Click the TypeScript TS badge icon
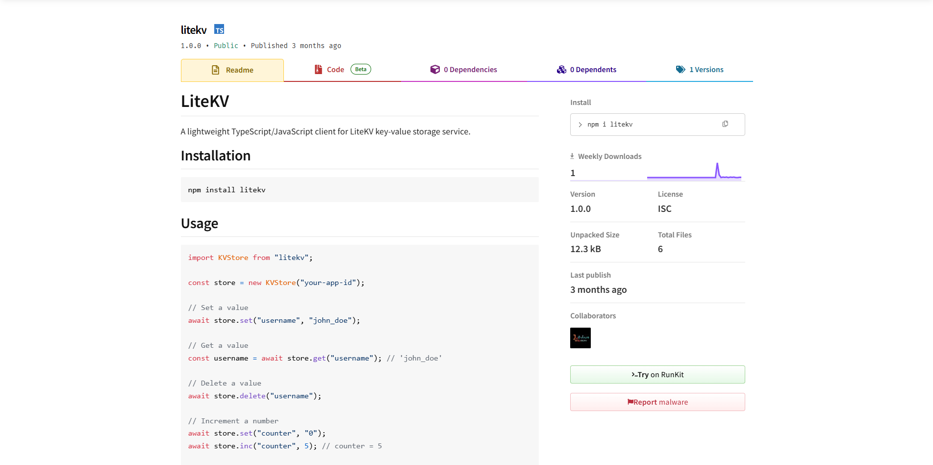 (219, 29)
